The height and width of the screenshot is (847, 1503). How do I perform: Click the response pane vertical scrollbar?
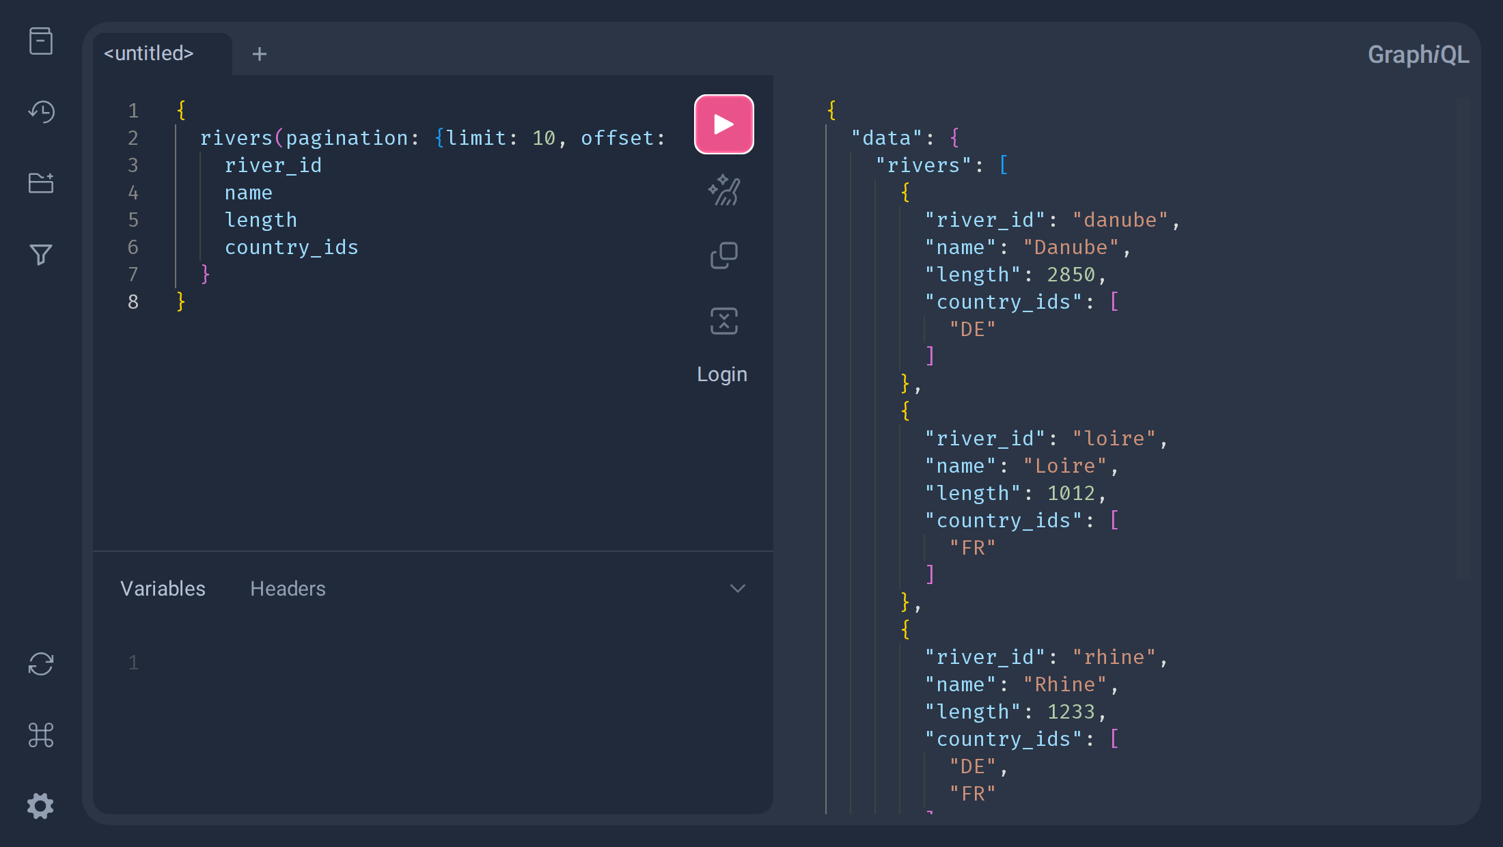1463,338
